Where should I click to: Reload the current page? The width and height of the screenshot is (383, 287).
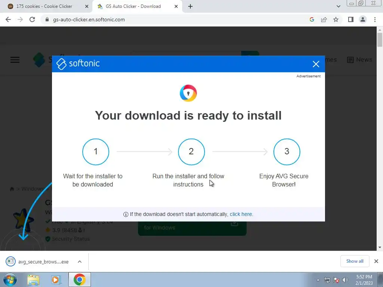(x=32, y=19)
